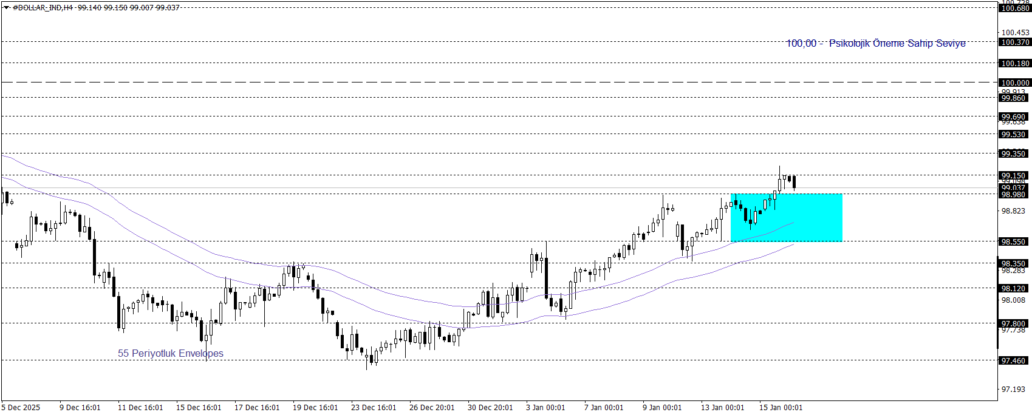Select the 100,00 Psikolojik Öneme Sahip Seviye label
The width and height of the screenshot is (1032, 415).
point(876,43)
